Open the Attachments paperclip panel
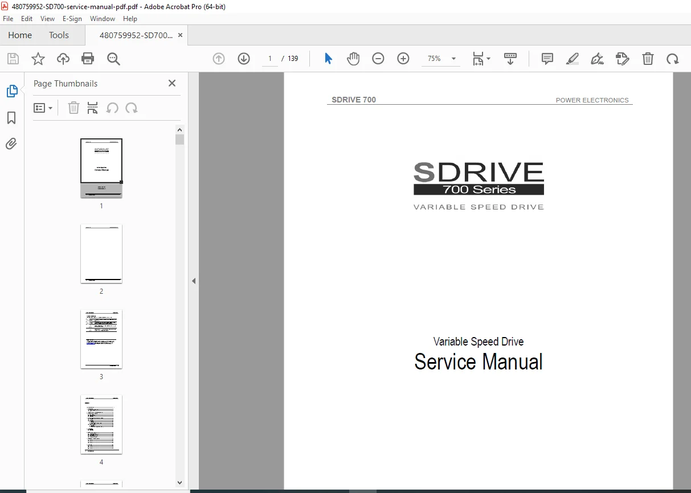 pos(11,143)
